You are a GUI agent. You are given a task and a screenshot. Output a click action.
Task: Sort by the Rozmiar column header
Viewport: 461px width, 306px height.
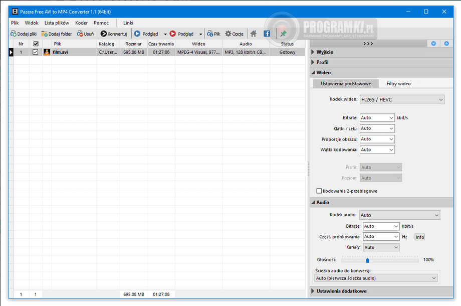(133, 44)
